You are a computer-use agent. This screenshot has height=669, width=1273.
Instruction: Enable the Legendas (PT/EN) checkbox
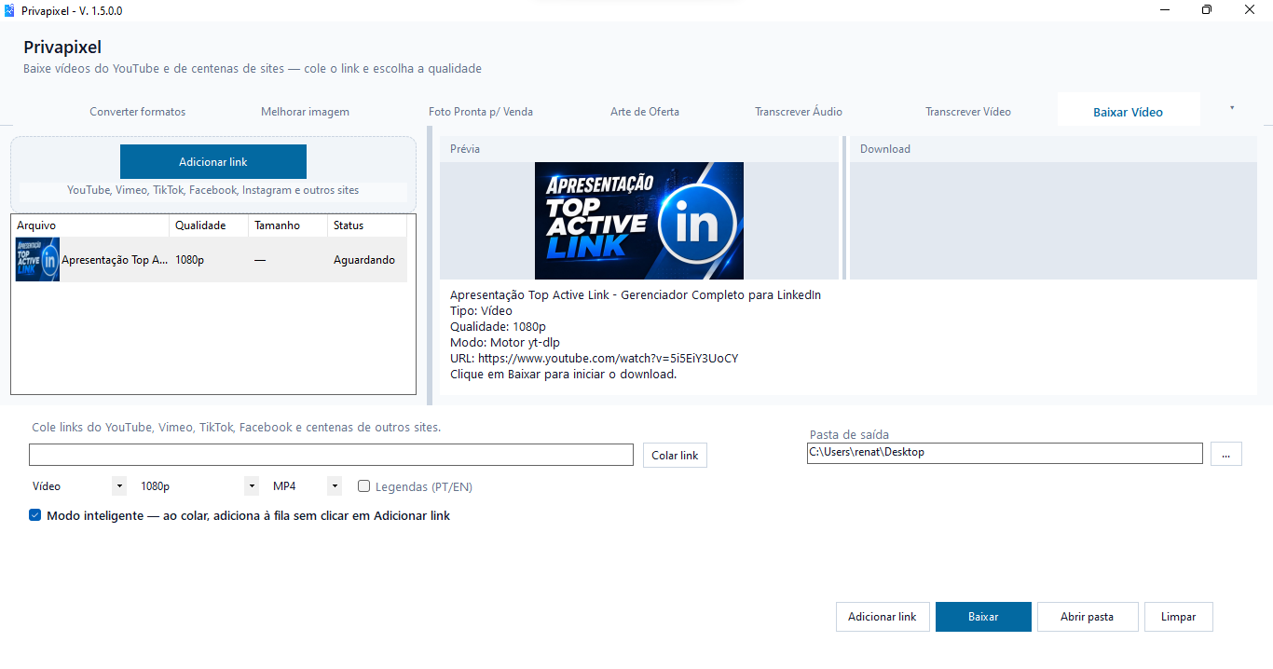click(x=364, y=486)
